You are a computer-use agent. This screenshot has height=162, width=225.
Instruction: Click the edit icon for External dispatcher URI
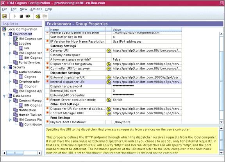tap(109, 77)
